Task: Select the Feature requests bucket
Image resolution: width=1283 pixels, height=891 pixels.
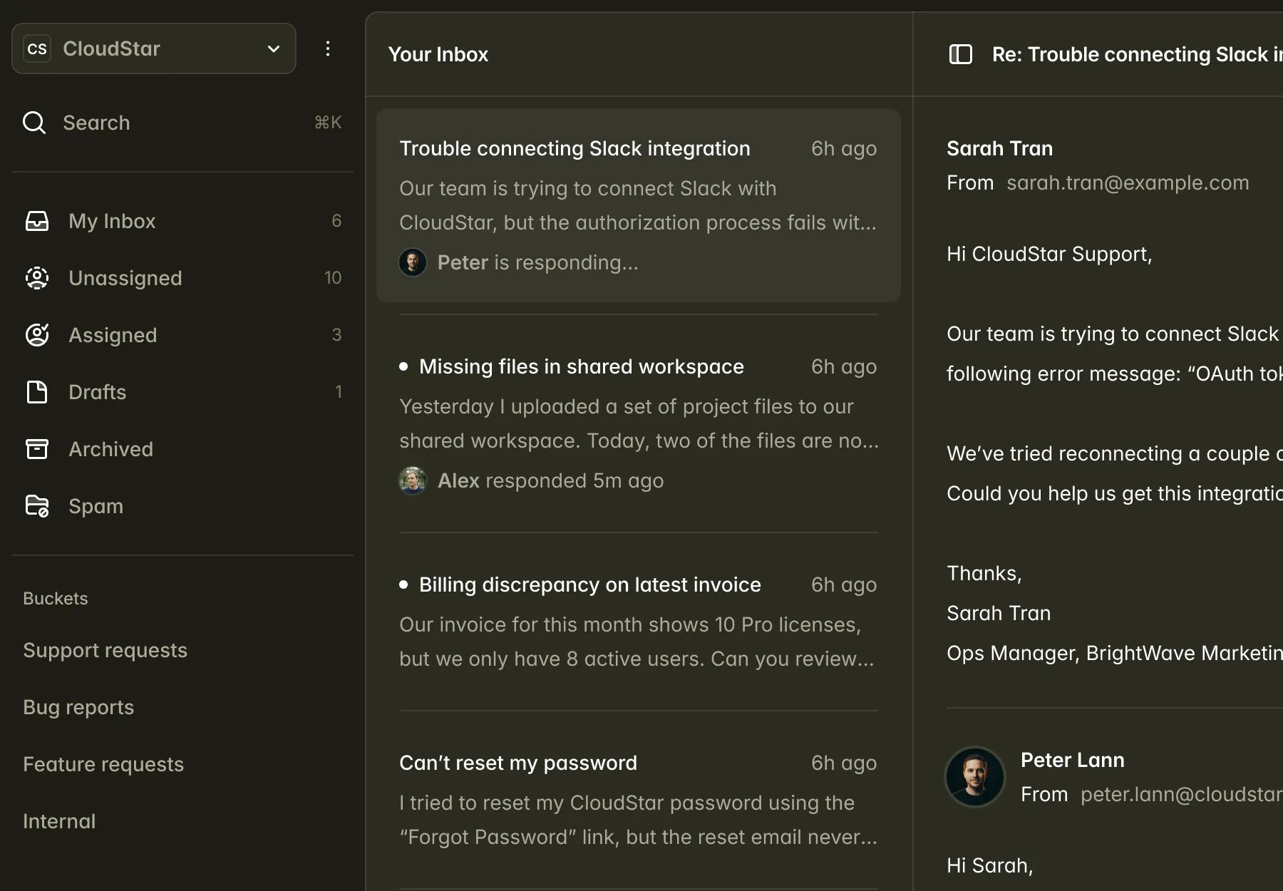Action: 103,763
